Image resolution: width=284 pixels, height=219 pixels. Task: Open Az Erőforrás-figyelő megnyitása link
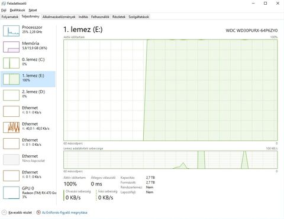(x=64, y=213)
